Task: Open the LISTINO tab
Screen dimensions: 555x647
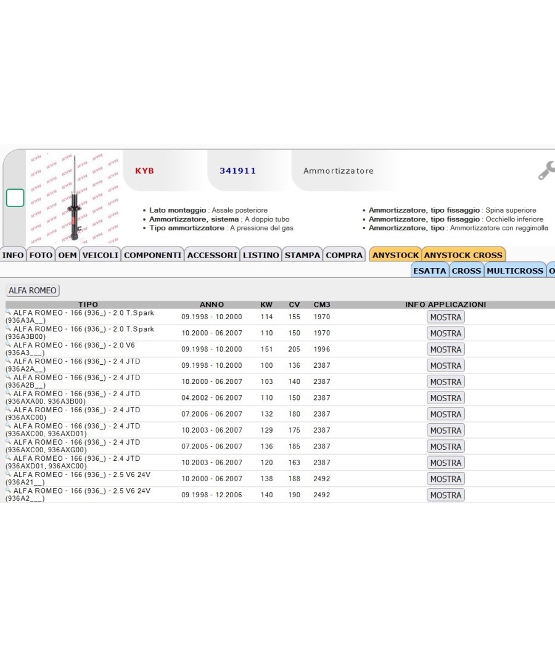Action: pyautogui.click(x=261, y=255)
